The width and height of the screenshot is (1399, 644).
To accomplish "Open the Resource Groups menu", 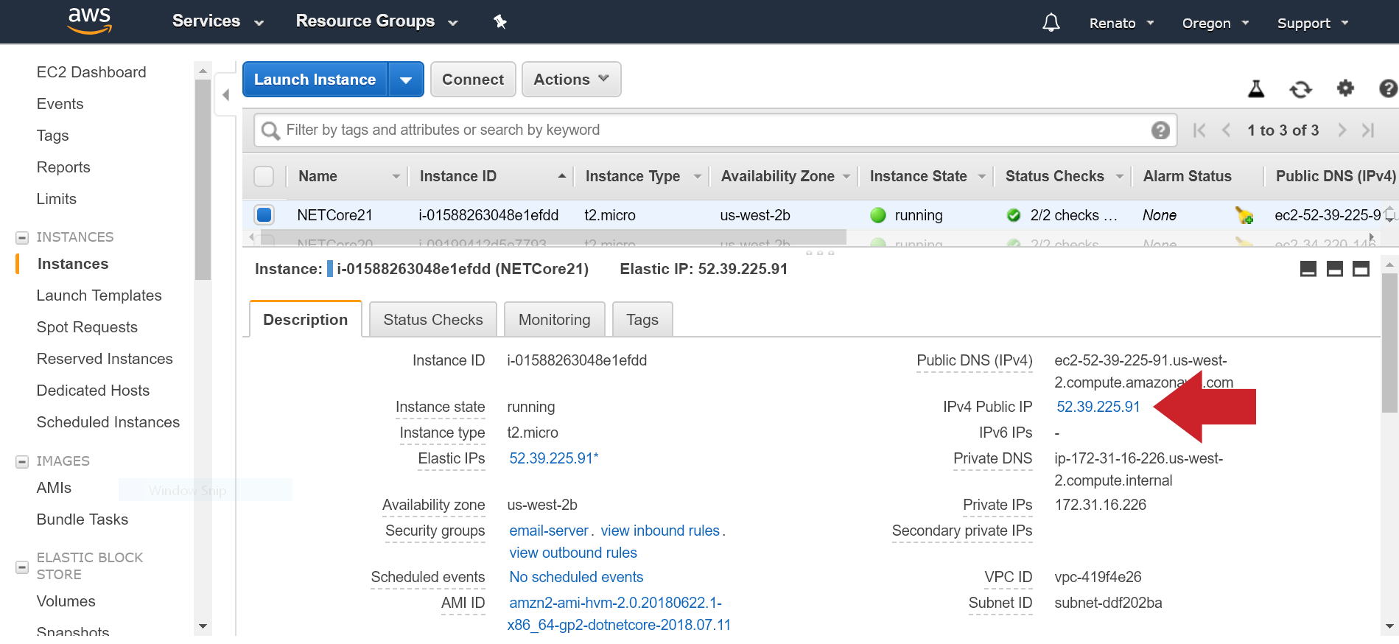I will click(x=377, y=21).
